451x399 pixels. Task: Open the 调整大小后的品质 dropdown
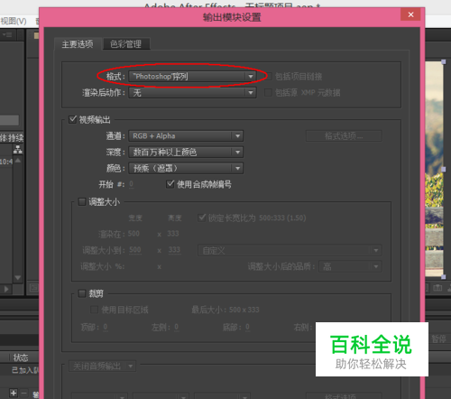350,266
